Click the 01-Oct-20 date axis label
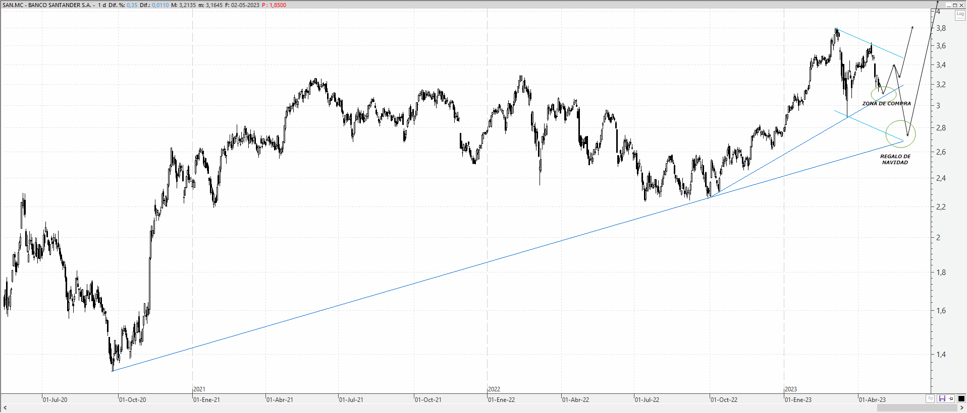This screenshot has height=413, width=967. [x=132, y=400]
